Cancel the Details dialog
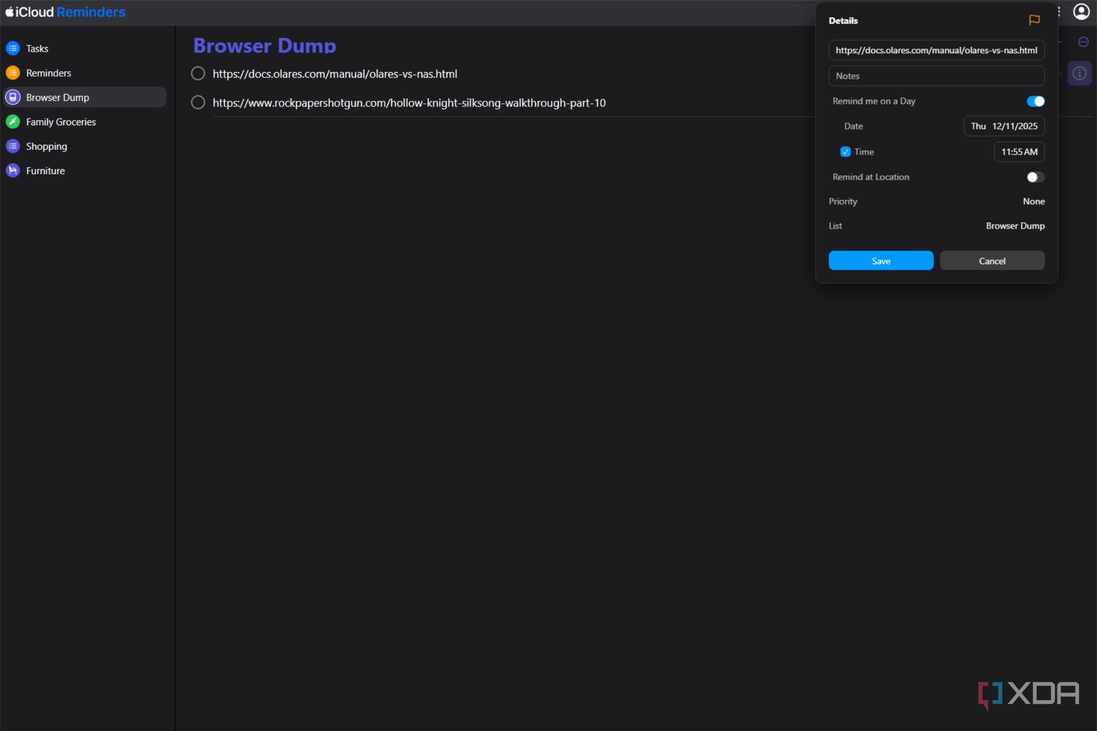Viewport: 1097px width, 731px height. (x=992, y=261)
